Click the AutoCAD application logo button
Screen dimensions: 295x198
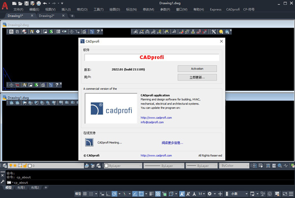(5, 5)
